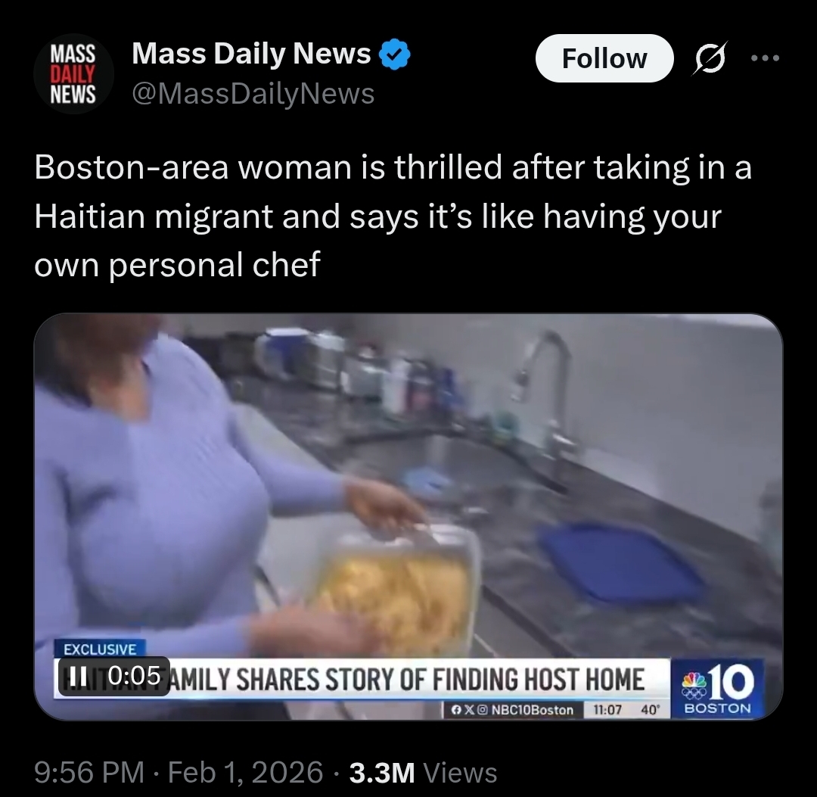Open the 9:56 PM timestamp link
Viewport: 817px width, 797px height.
point(89,772)
